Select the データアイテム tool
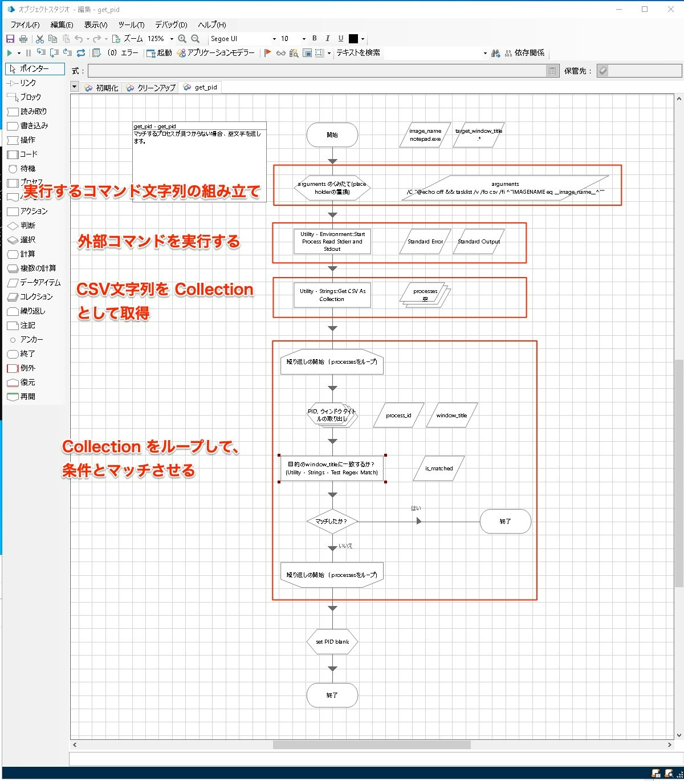684x781 pixels. [34, 282]
